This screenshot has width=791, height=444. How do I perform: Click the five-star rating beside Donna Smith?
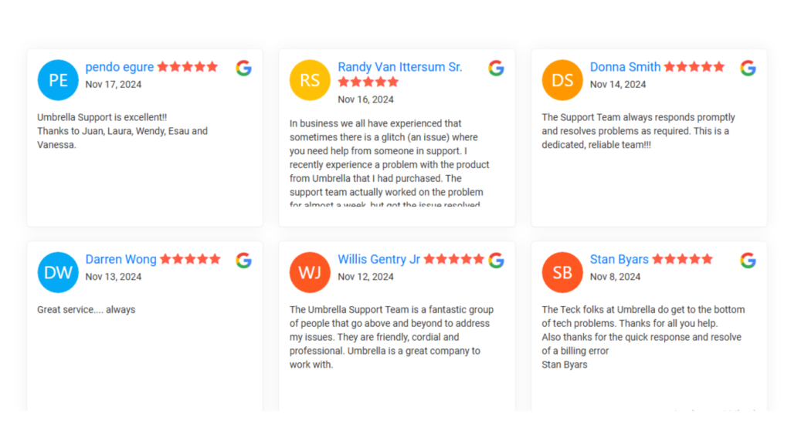[694, 66]
